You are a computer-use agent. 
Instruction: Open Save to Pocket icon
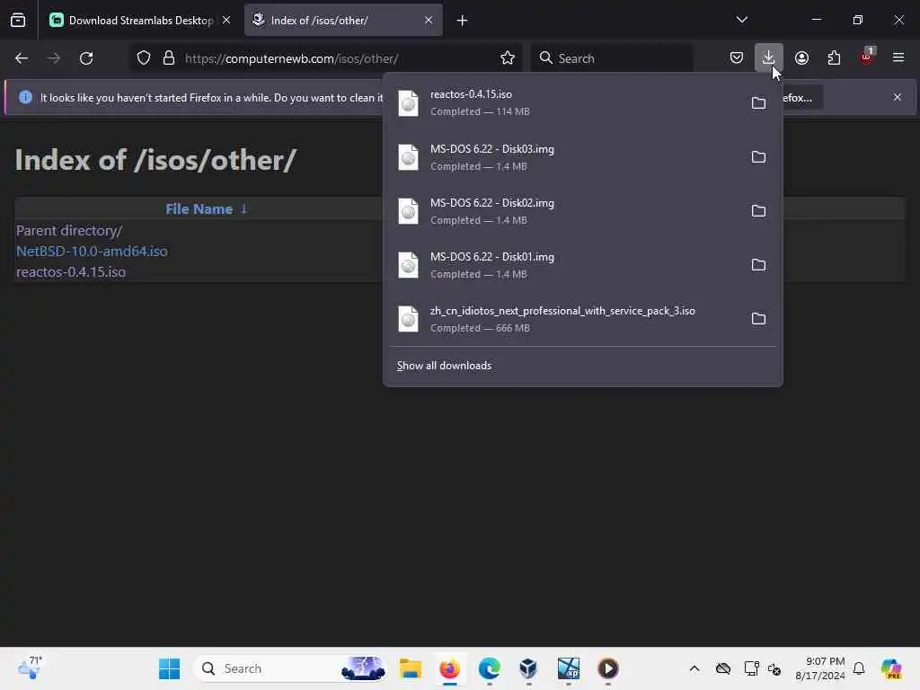pos(737,58)
